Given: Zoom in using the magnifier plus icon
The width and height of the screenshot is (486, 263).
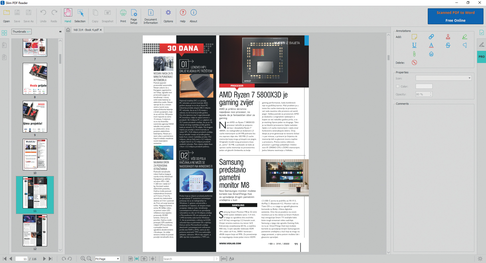Looking at the screenshot, I should point(83,258).
